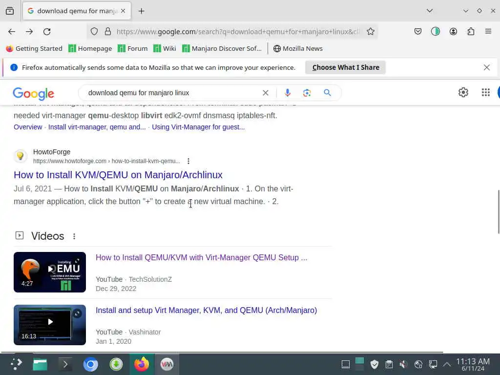
Task: Click HowtoForge lightbulb favicon
Action: pyautogui.click(x=21, y=156)
